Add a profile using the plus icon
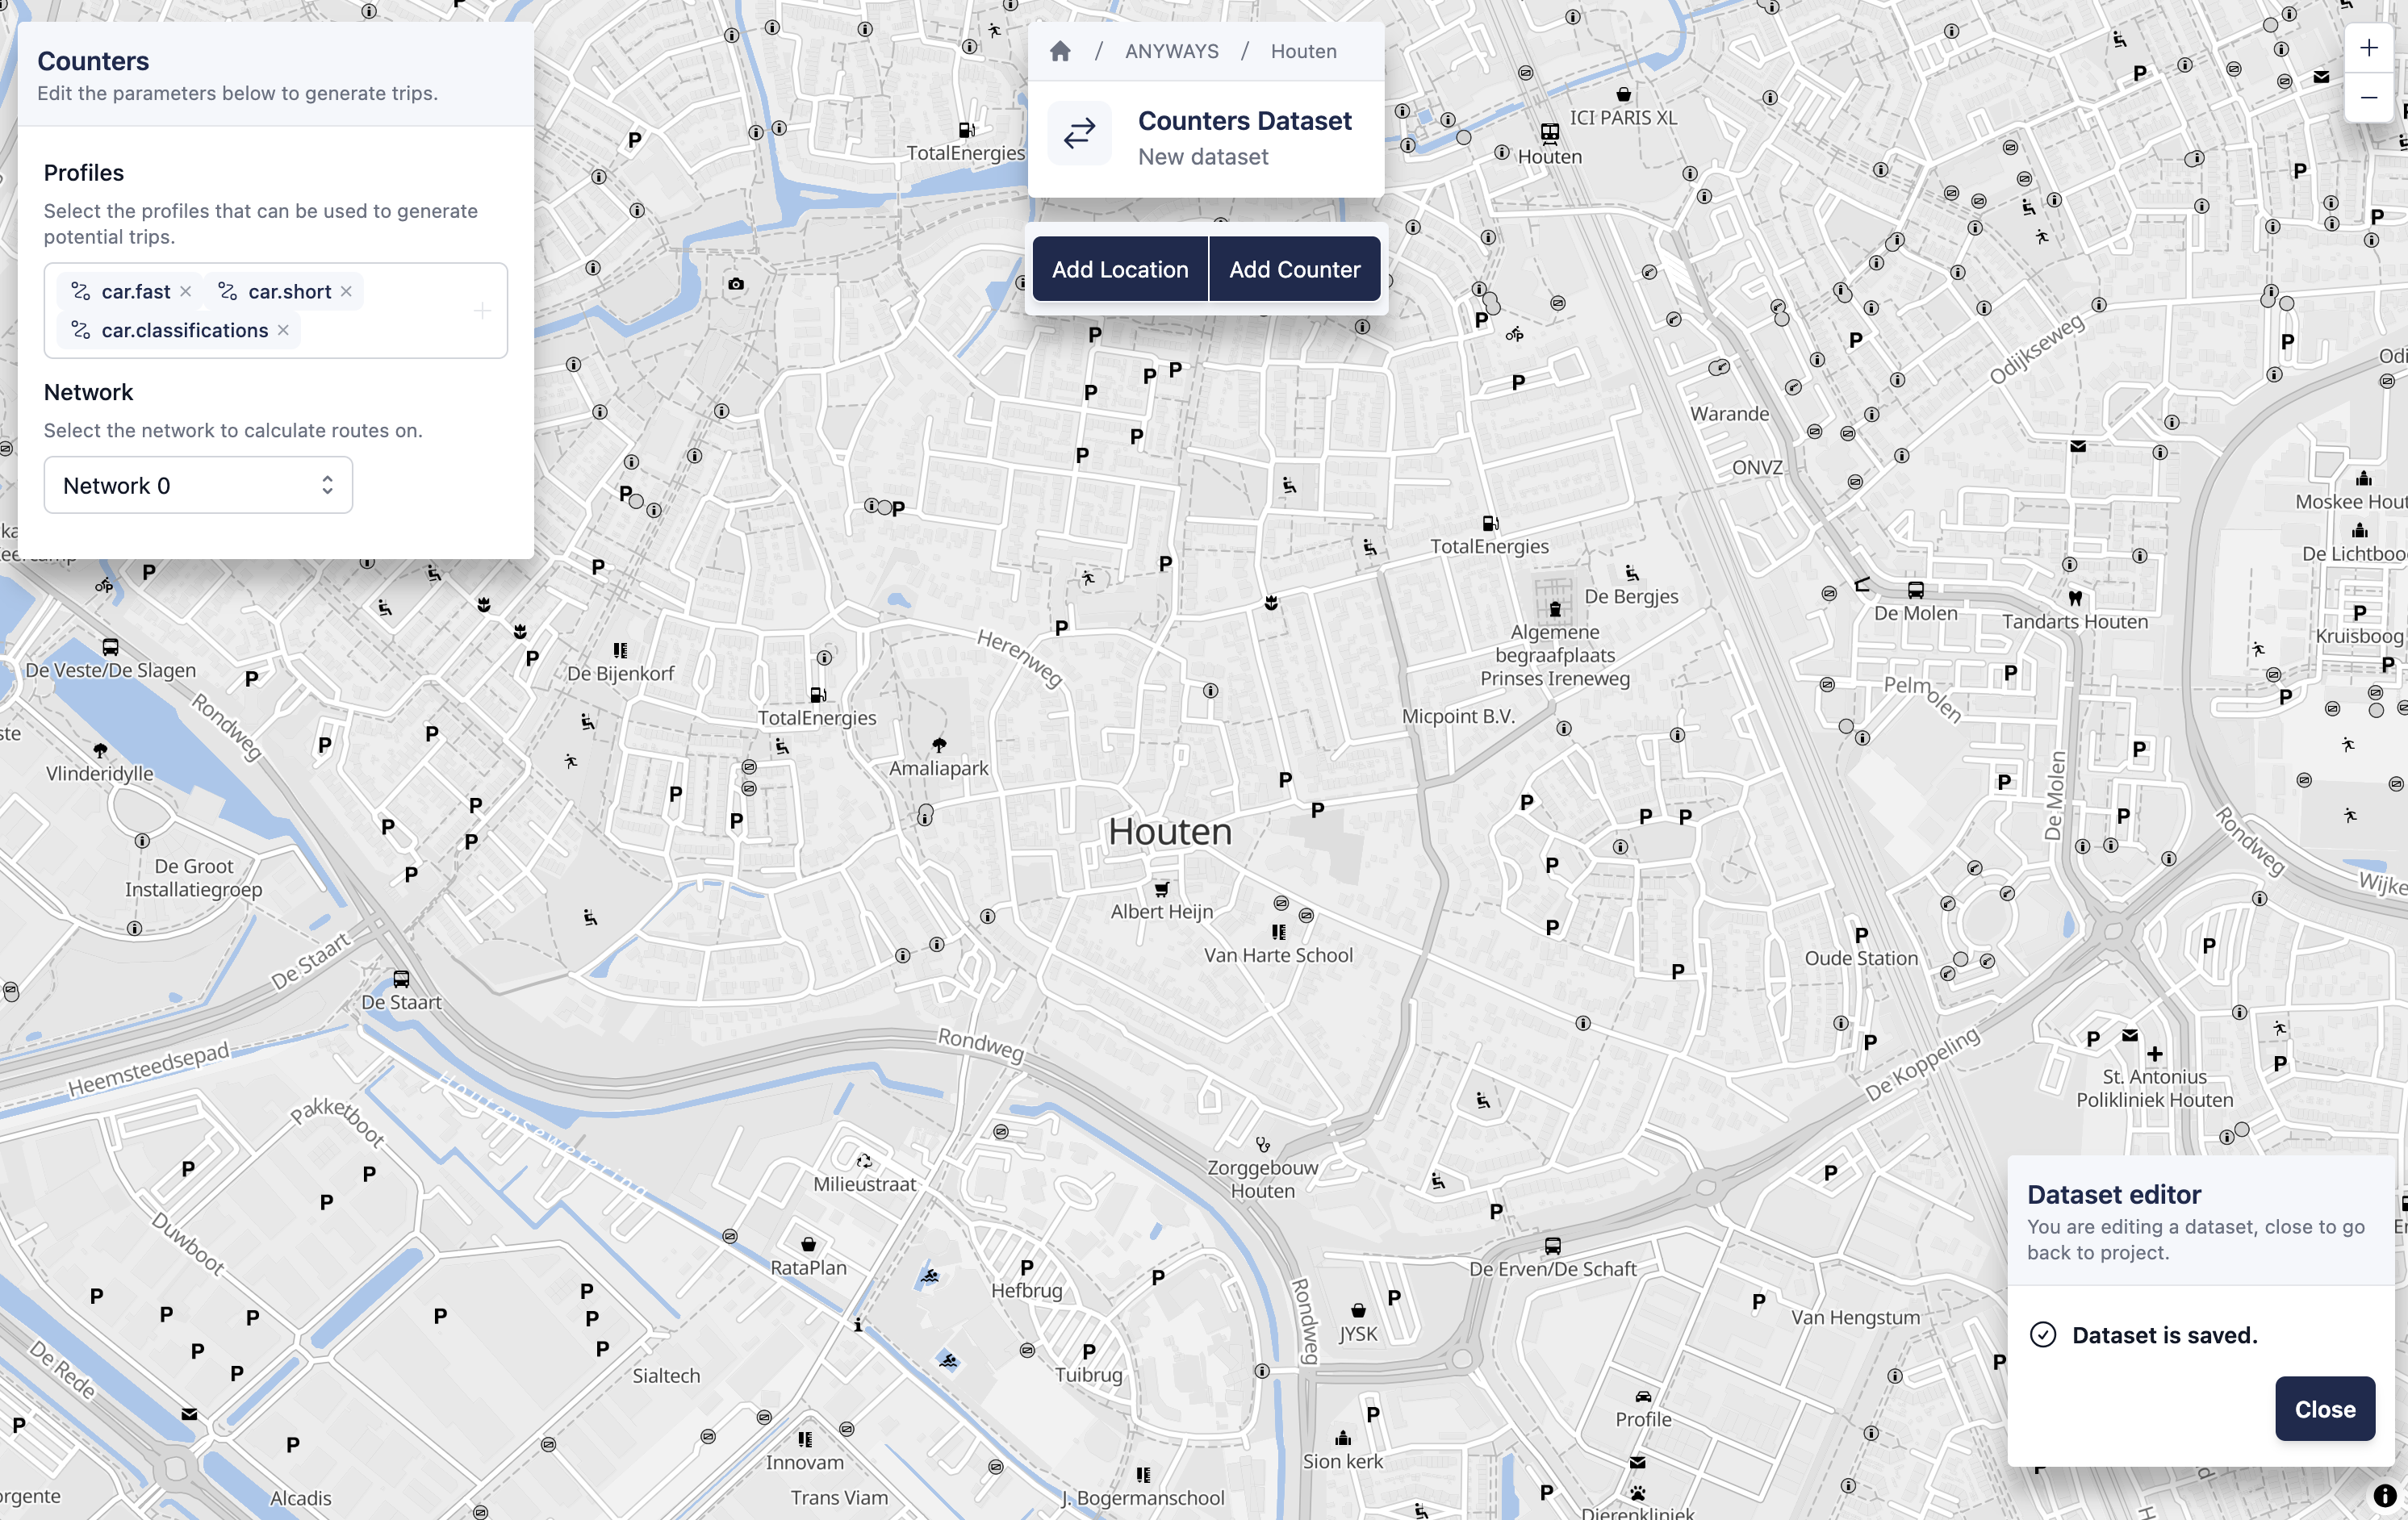Screen dimensions: 2408x1520 tap(482, 311)
